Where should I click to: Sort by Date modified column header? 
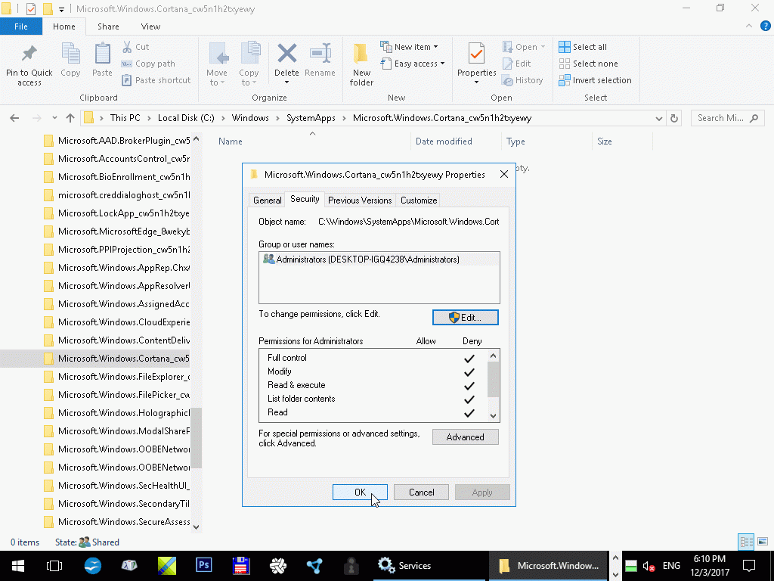point(456,141)
